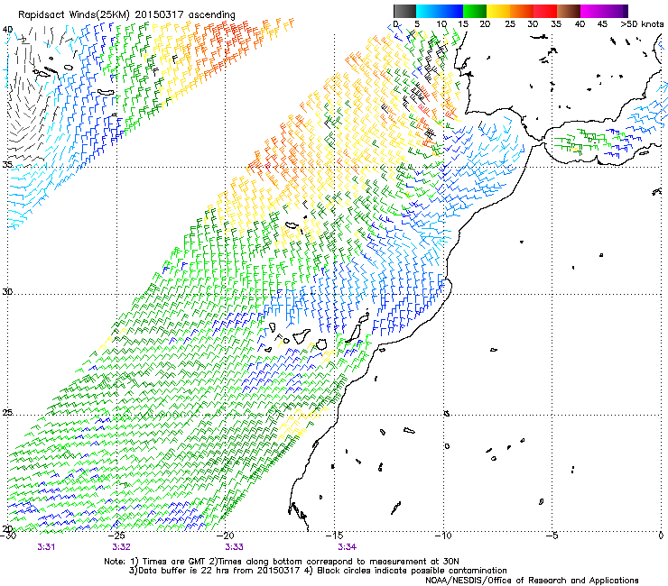Click the '-10' longitude axis label
This screenshot has width=668, height=586.
coord(443,536)
